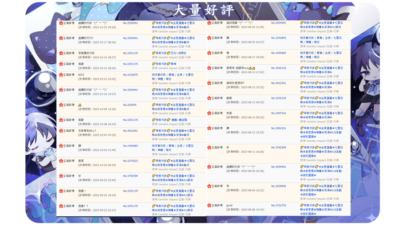This screenshot has width=407, height=229.
Task: Open order link No.3193854
Action: [x=279, y=38]
